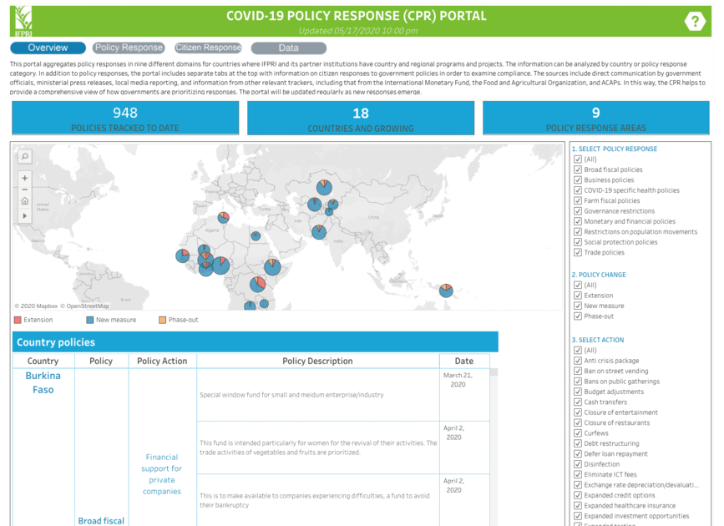Expand map tools with arrow icon
The image size is (724, 526).
[24, 215]
